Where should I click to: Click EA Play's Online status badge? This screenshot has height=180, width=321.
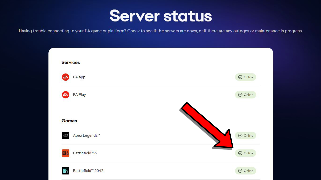246,95
